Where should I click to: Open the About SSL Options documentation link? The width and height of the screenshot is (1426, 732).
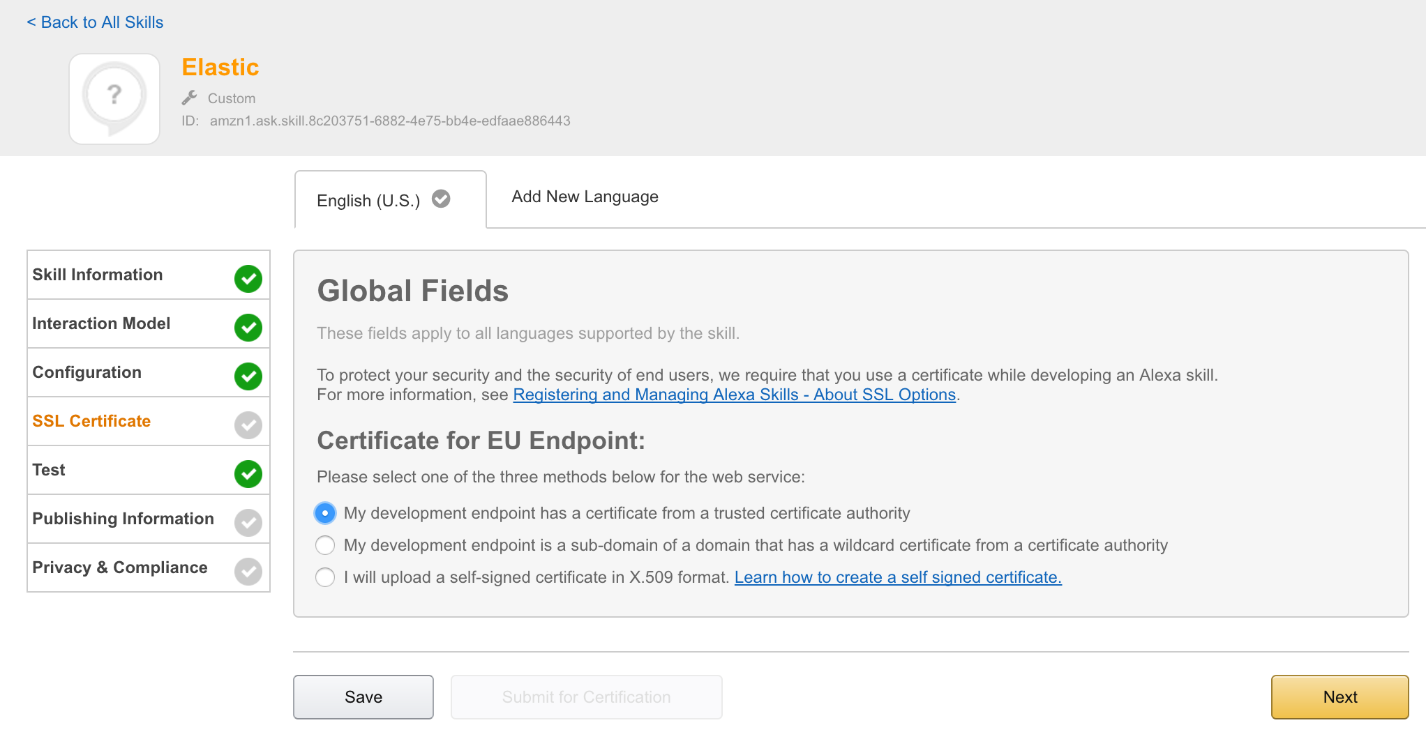tap(734, 395)
